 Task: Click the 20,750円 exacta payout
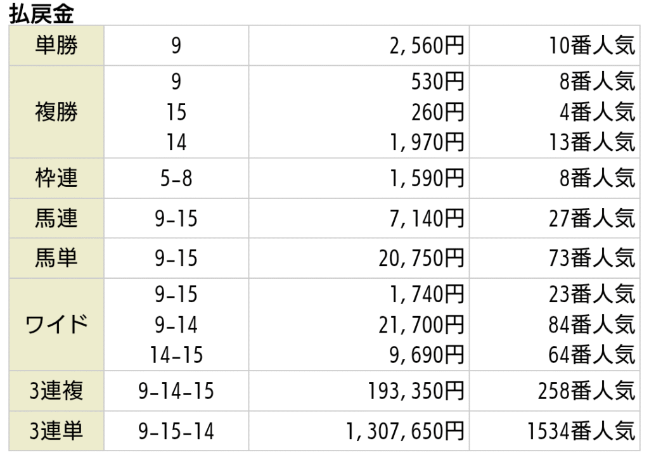(421, 258)
